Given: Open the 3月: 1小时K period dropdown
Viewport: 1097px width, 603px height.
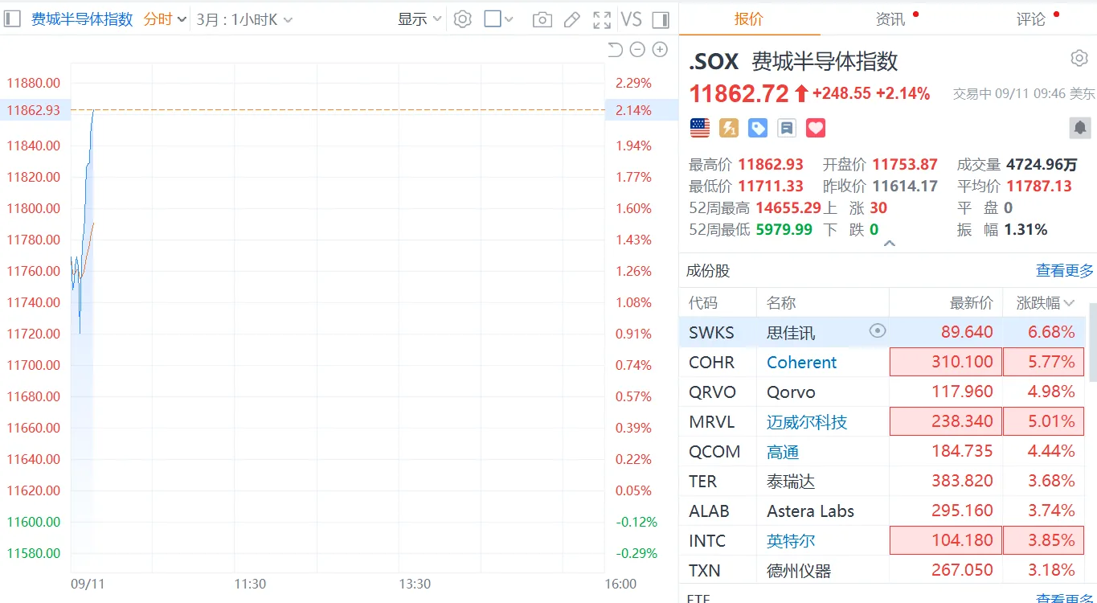Looking at the screenshot, I should [x=244, y=19].
